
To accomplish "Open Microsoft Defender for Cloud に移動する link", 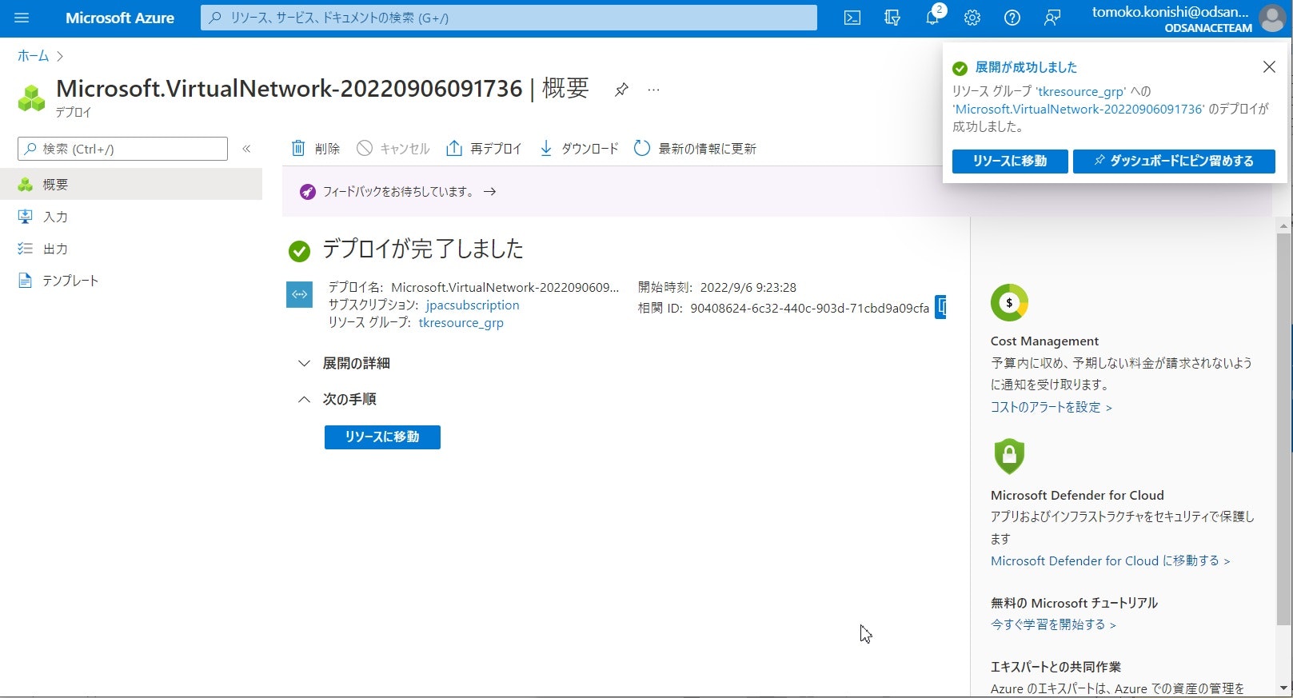I will coord(1110,561).
